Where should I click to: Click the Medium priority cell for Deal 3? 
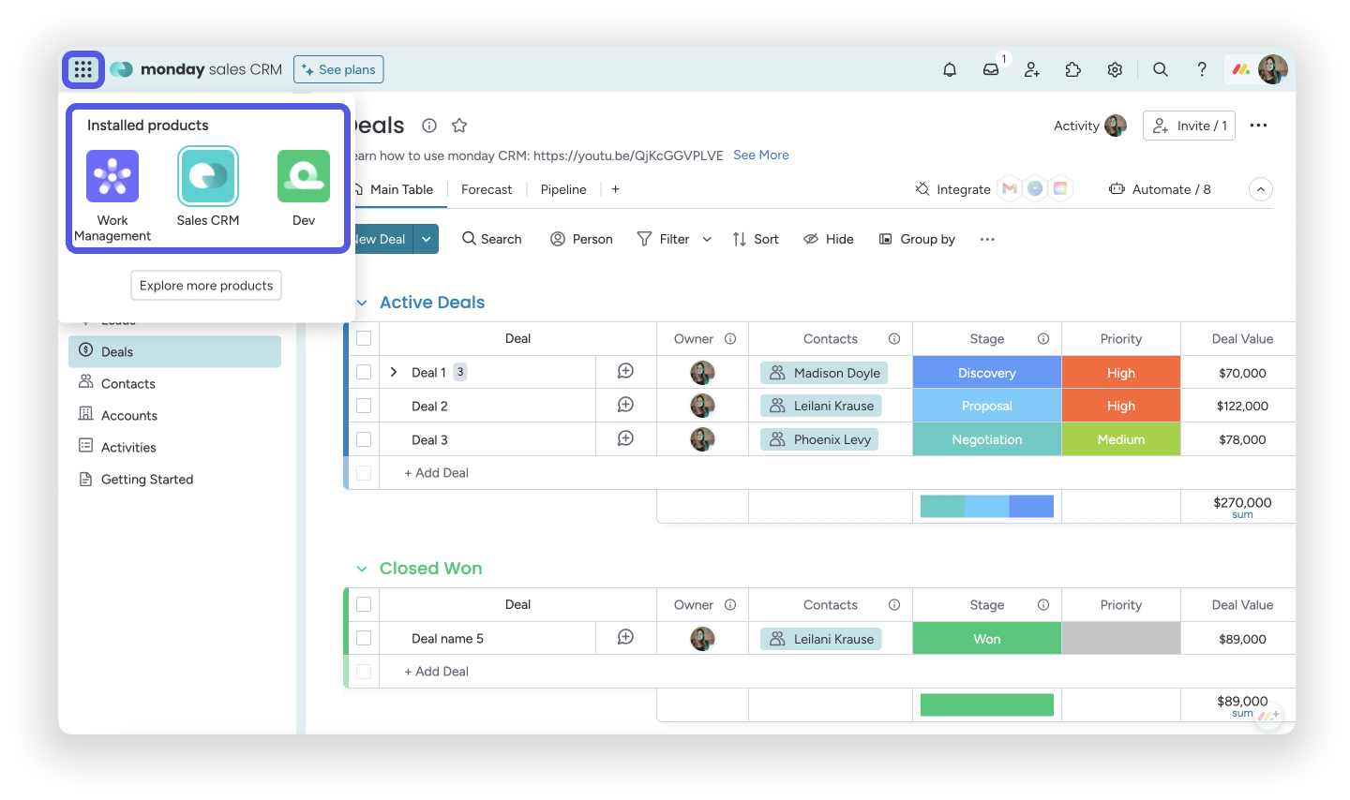1121,439
